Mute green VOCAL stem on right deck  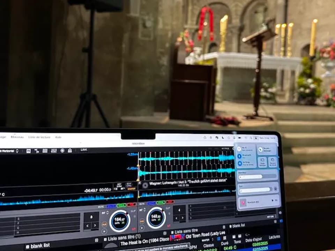161,202
